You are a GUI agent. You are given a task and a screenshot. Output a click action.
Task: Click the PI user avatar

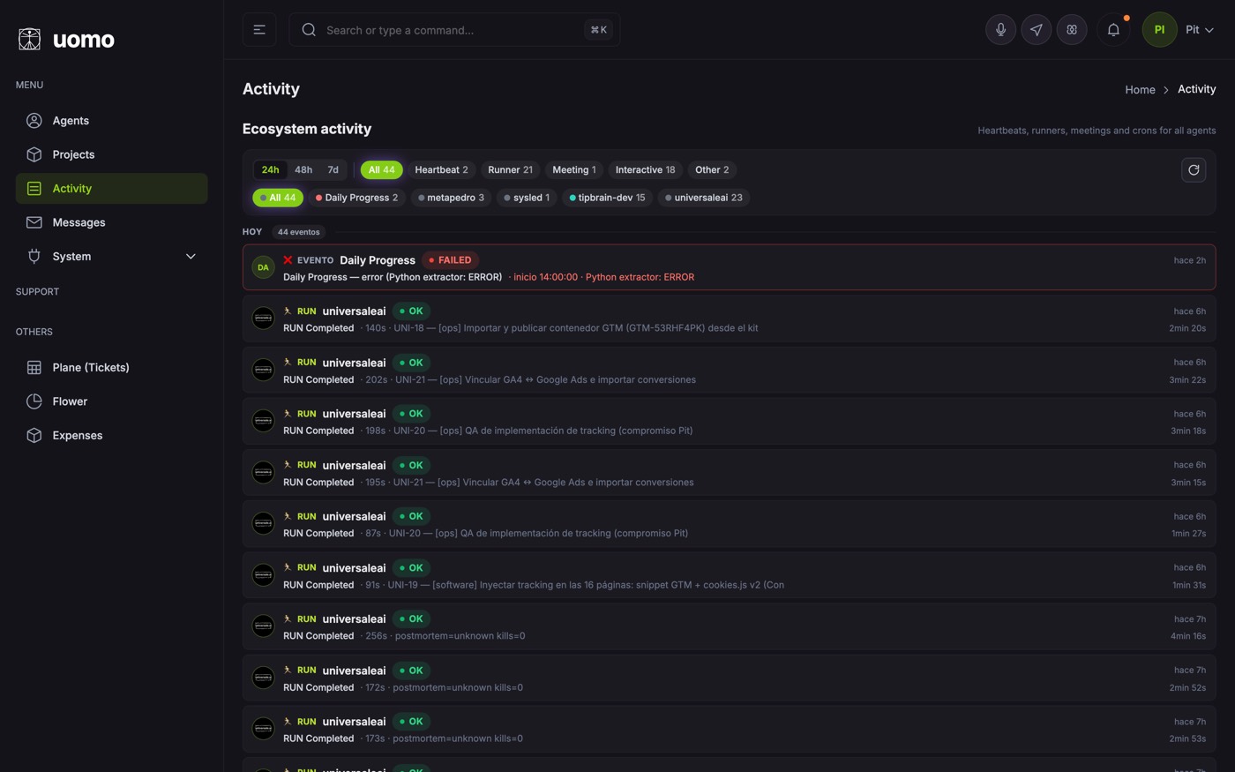click(1159, 30)
